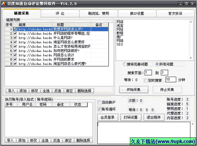The image size is (197, 146).
Task: Uncheck the checkbox in link row 9
Action: point(15,64)
